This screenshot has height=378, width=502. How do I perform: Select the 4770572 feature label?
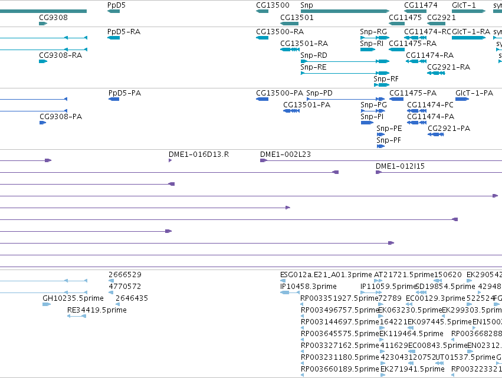click(x=125, y=287)
